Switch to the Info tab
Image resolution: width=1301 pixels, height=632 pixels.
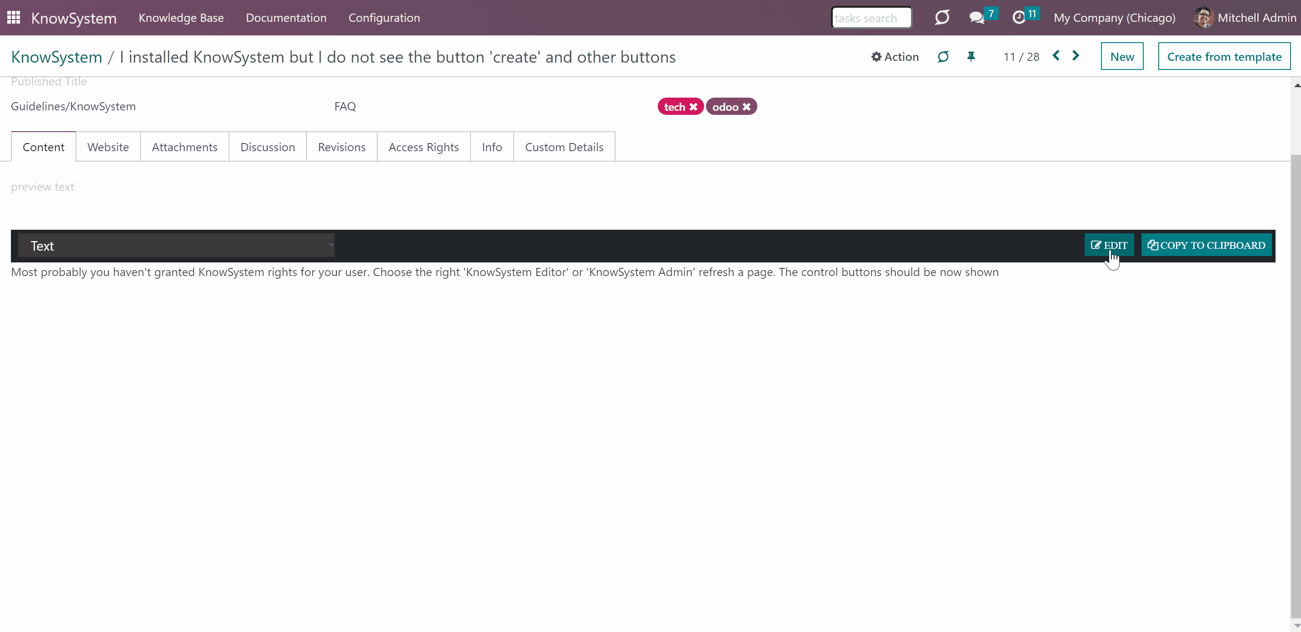[492, 147]
